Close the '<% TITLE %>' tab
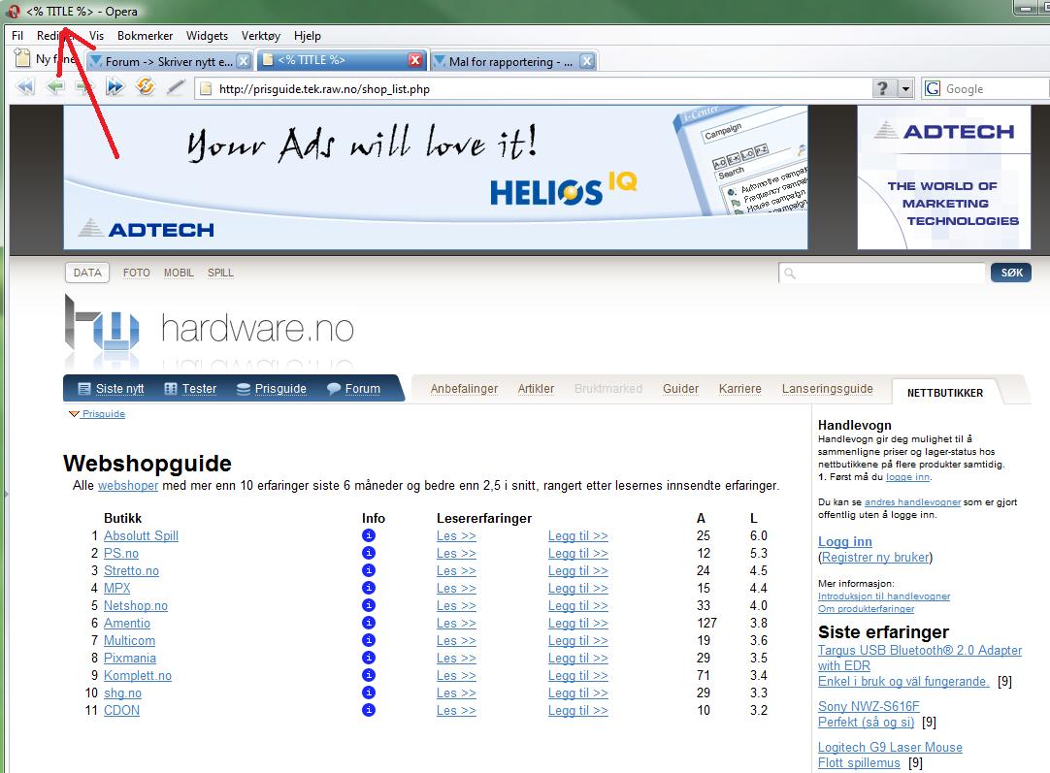Image resolution: width=1050 pixels, height=773 pixels. [415, 60]
